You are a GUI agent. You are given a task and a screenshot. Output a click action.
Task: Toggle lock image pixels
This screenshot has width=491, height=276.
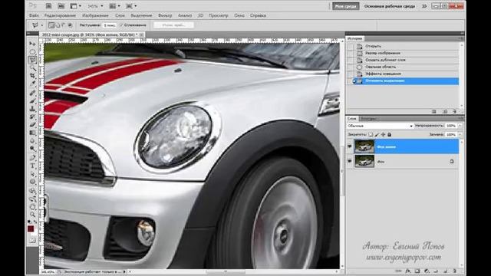tap(377, 135)
